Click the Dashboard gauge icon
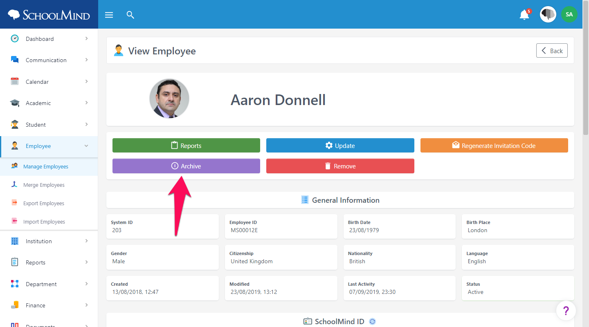 [x=15, y=38]
